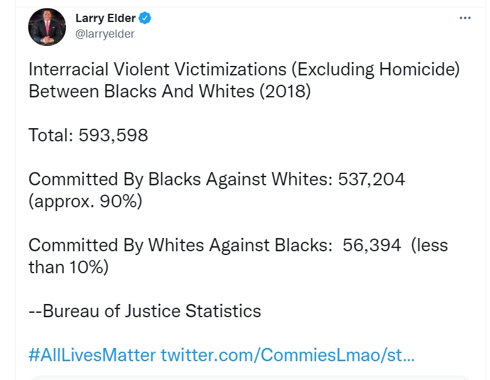Click the 537,204 figure in the tweet
The image size is (490, 380).
pyautogui.click(x=371, y=180)
